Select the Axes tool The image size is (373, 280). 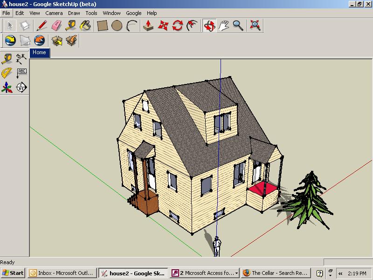(7, 87)
